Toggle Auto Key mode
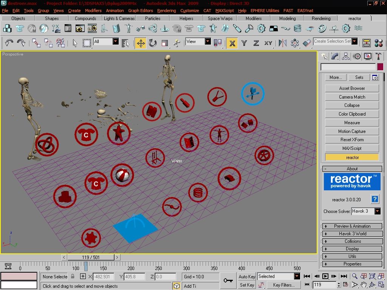The height and width of the screenshot is (290, 387). point(247,277)
